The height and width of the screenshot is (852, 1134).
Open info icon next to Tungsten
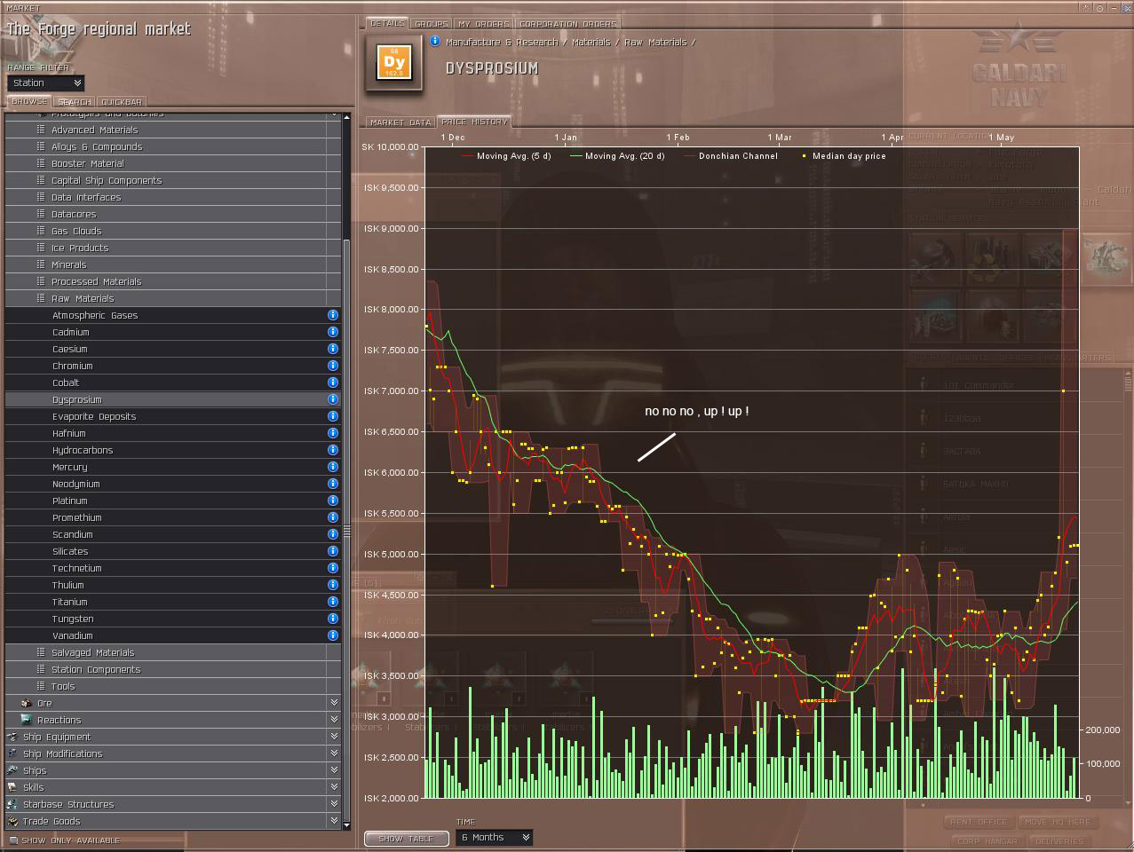click(x=333, y=619)
